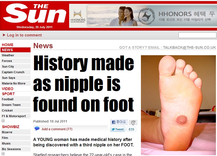Open the foot photo thumbnail
The image size is (217, 156).
[178, 105]
